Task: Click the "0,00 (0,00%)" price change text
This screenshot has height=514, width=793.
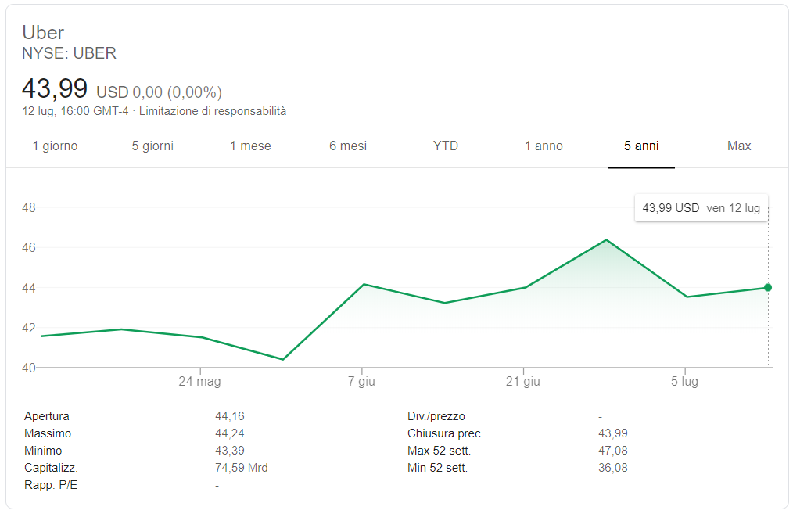Action: tap(177, 92)
